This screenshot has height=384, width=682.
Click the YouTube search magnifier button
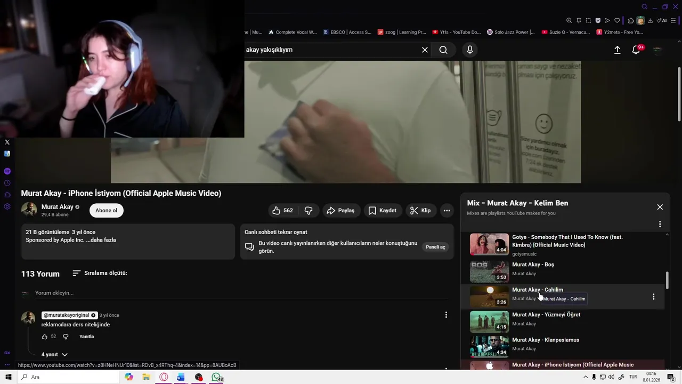(443, 50)
